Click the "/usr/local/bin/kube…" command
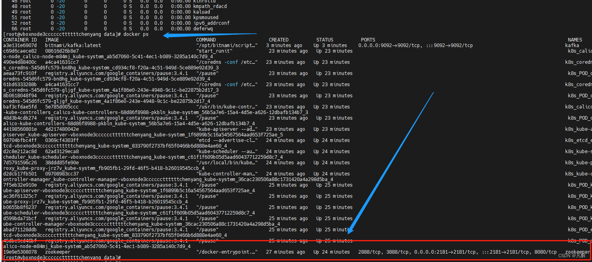Screen dimensions: 592x262 [227, 163]
